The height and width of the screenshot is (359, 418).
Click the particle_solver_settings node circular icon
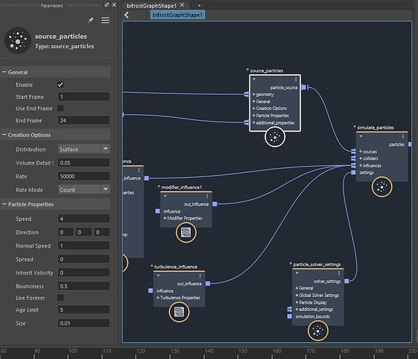[x=318, y=331]
